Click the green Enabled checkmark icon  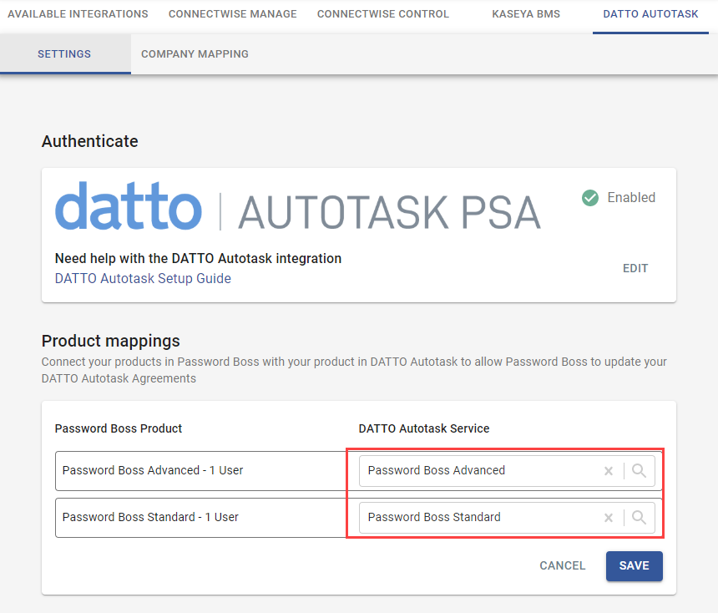(x=589, y=198)
